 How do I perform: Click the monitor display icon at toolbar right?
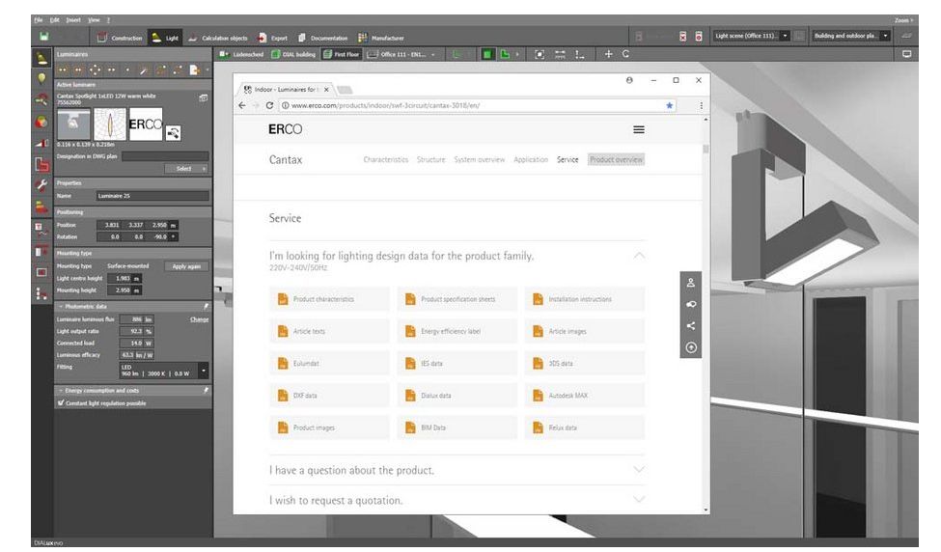(x=907, y=54)
